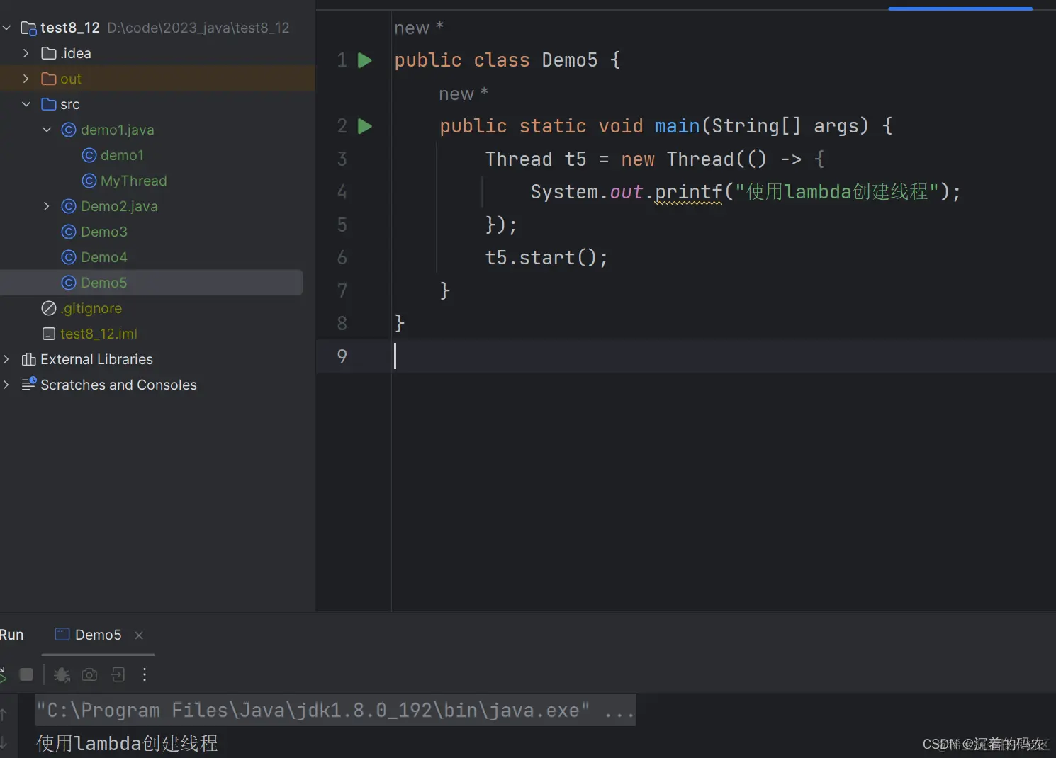Expand the Demo2.java node
Viewport: 1056px width, 758px height.
(x=47, y=206)
